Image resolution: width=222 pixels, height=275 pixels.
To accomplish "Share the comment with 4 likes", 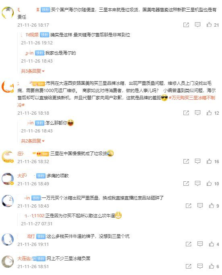I will 189,244.
